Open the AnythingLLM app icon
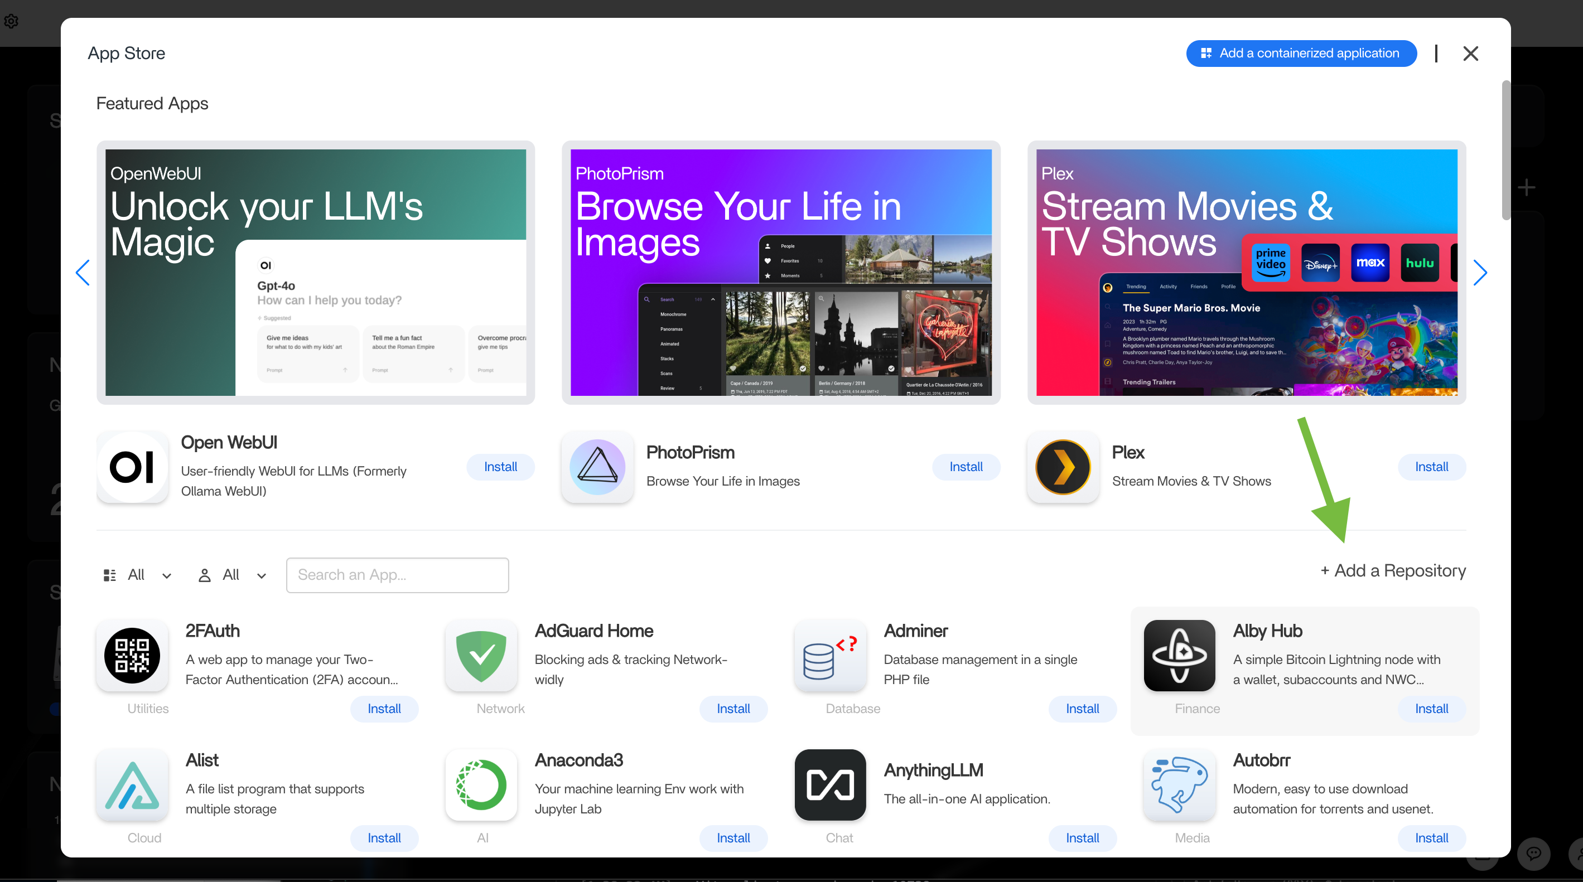The image size is (1583, 882). (x=830, y=785)
